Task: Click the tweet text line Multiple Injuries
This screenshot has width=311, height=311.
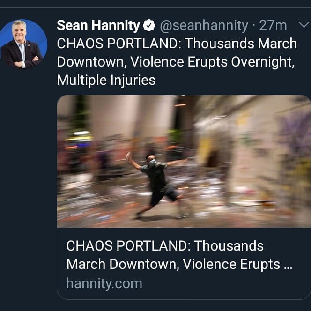Action: coord(106,80)
